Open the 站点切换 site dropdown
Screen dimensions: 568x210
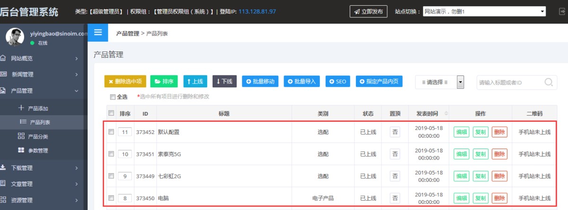(x=485, y=11)
